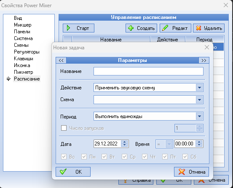Select Регуляторы in settings list
The image size is (233, 188).
pyautogui.click(x=27, y=52)
